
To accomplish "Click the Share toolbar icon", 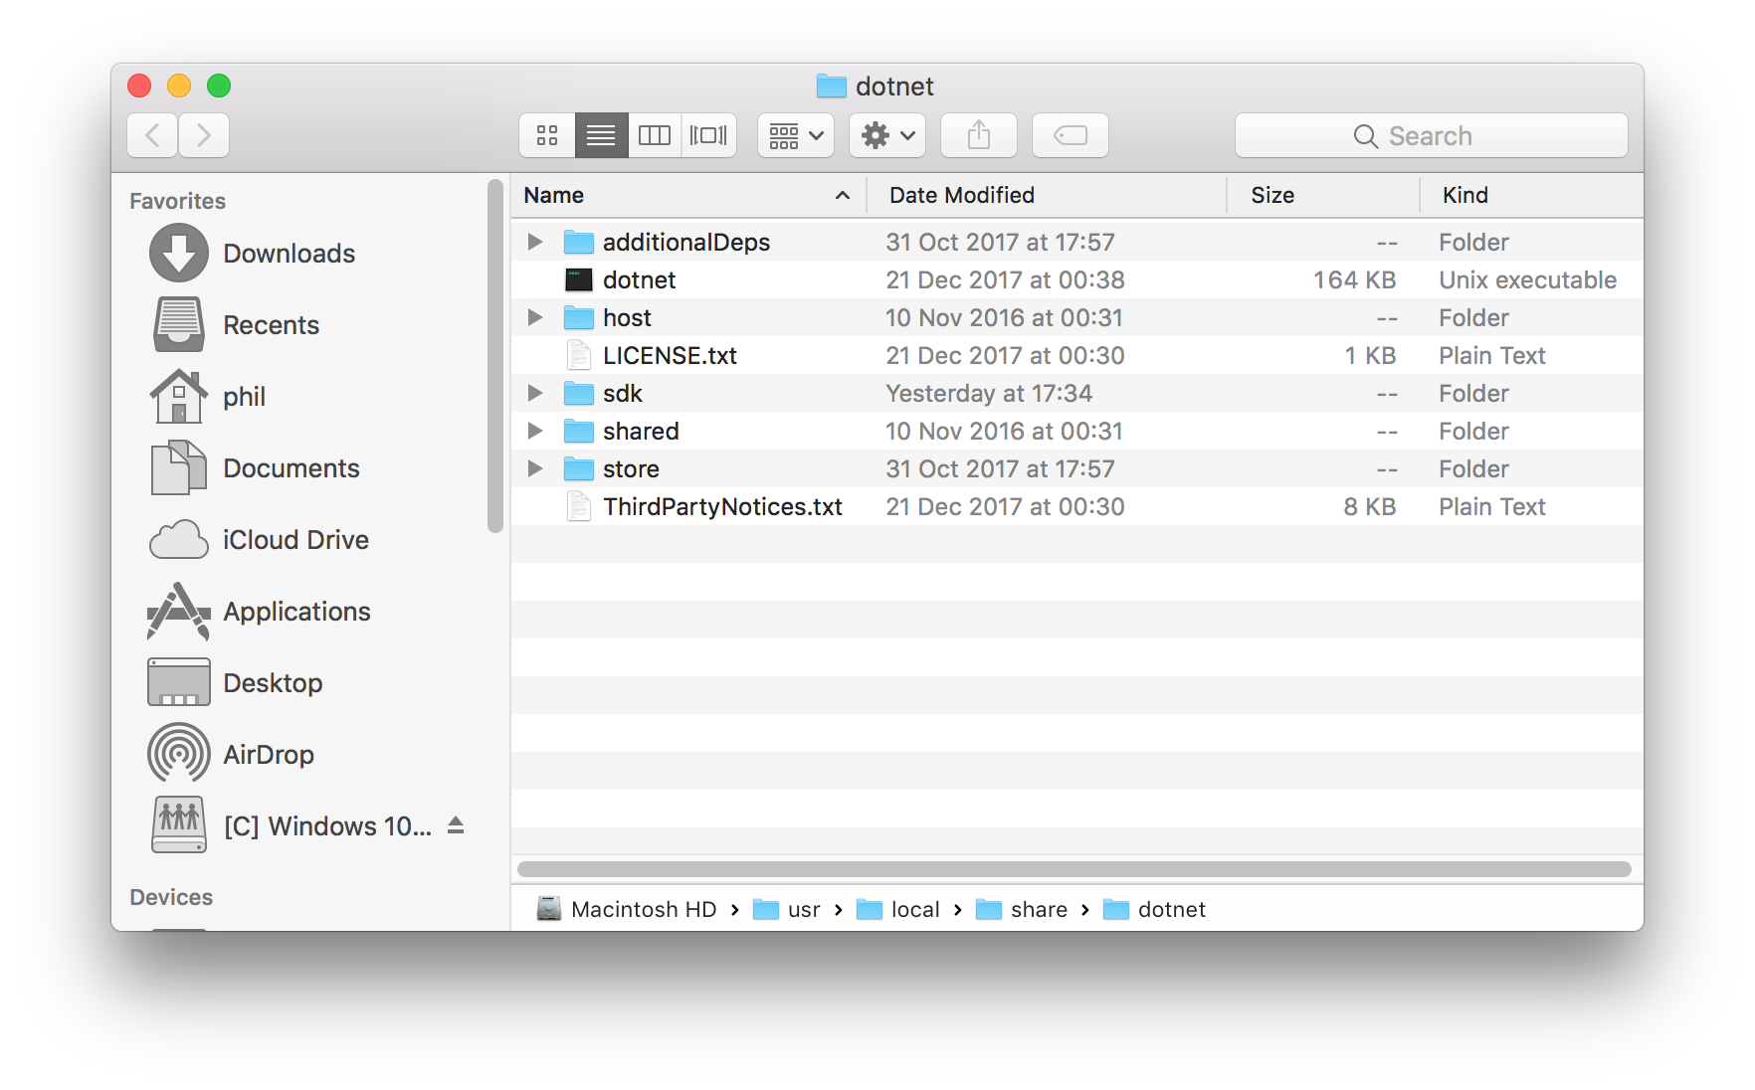I will [x=979, y=135].
